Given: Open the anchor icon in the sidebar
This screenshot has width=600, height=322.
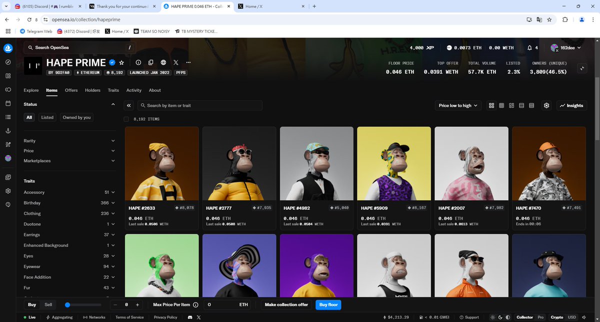Looking at the screenshot, I should [x=8, y=131].
